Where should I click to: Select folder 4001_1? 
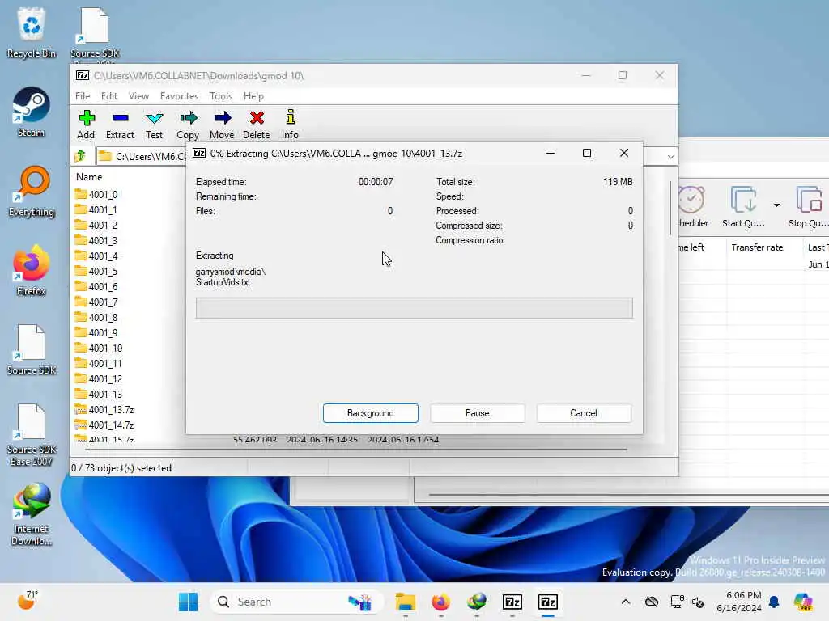[x=96, y=209]
